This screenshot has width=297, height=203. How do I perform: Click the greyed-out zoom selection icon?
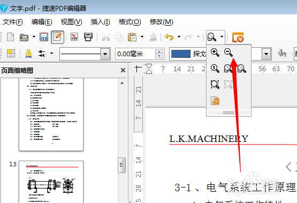[x=229, y=84]
